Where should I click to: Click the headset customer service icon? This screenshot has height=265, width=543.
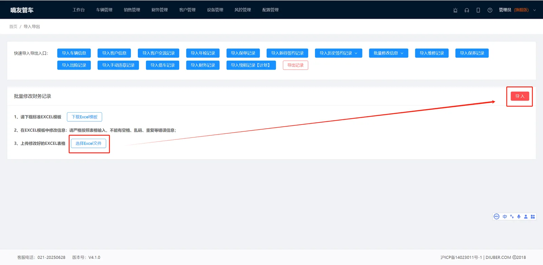click(x=467, y=10)
